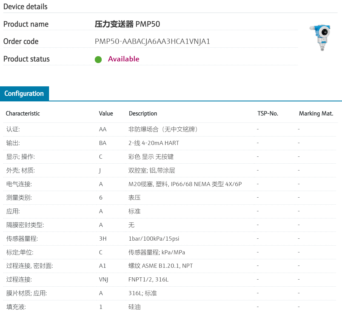Switch to the Configuration tab
This screenshot has height=319, width=342.
point(24,93)
